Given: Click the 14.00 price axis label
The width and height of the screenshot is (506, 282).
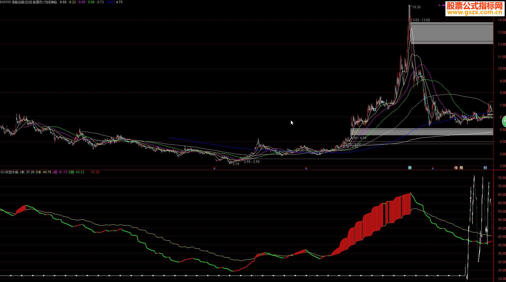Looking at the screenshot, I should click(501, 20).
